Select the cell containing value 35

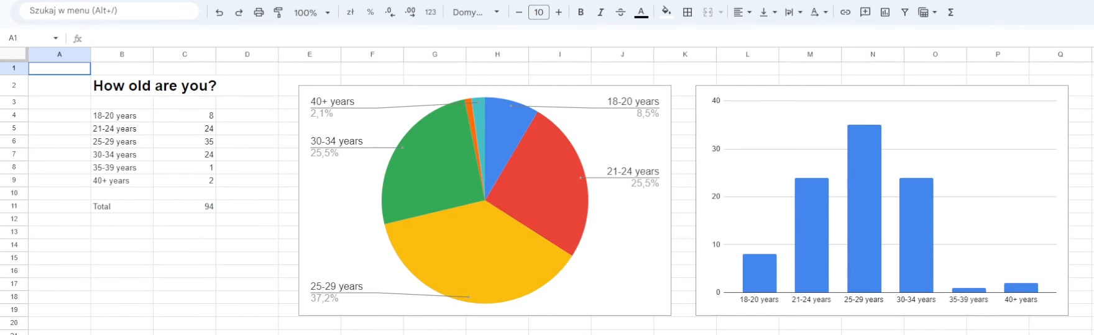pyautogui.click(x=185, y=141)
